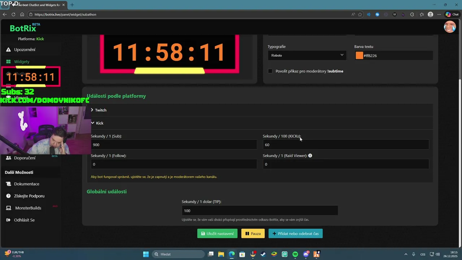This screenshot has height=260, width=462.
Task: Open the browser favorites list icon
Action: click(422, 14)
